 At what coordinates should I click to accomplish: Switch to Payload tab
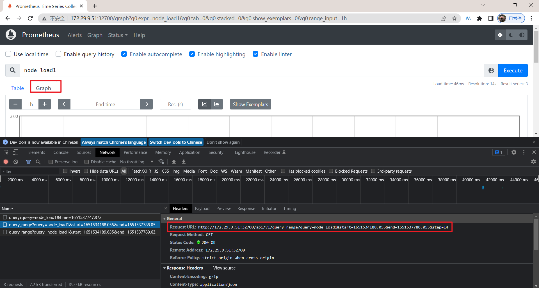click(x=202, y=208)
